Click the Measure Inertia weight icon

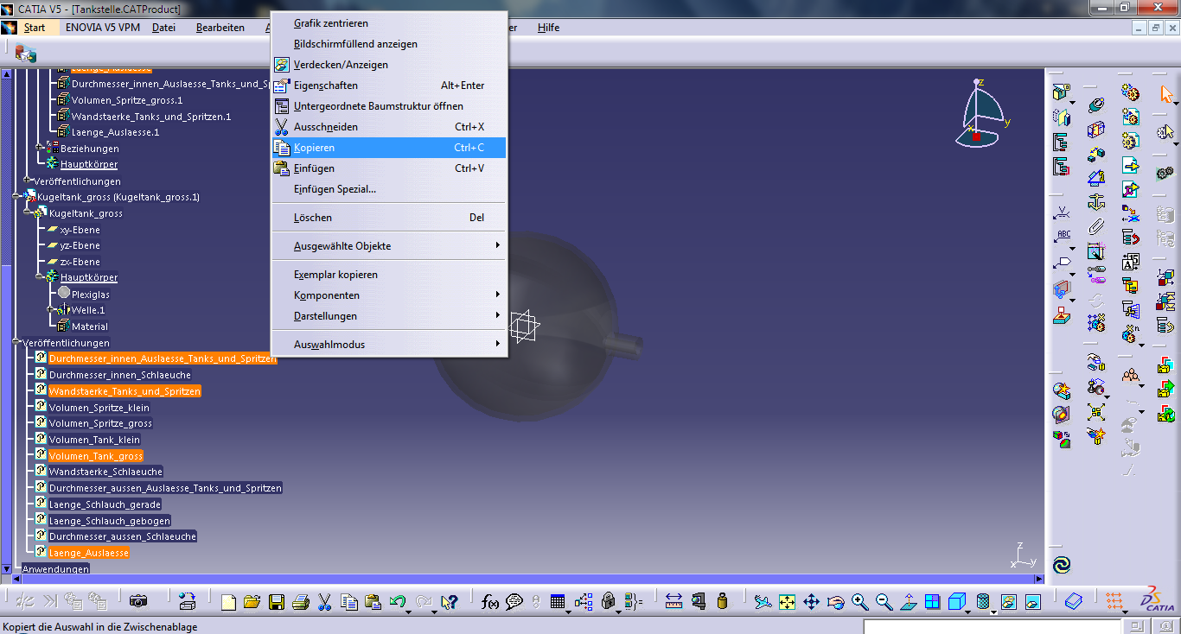coord(722,601)
